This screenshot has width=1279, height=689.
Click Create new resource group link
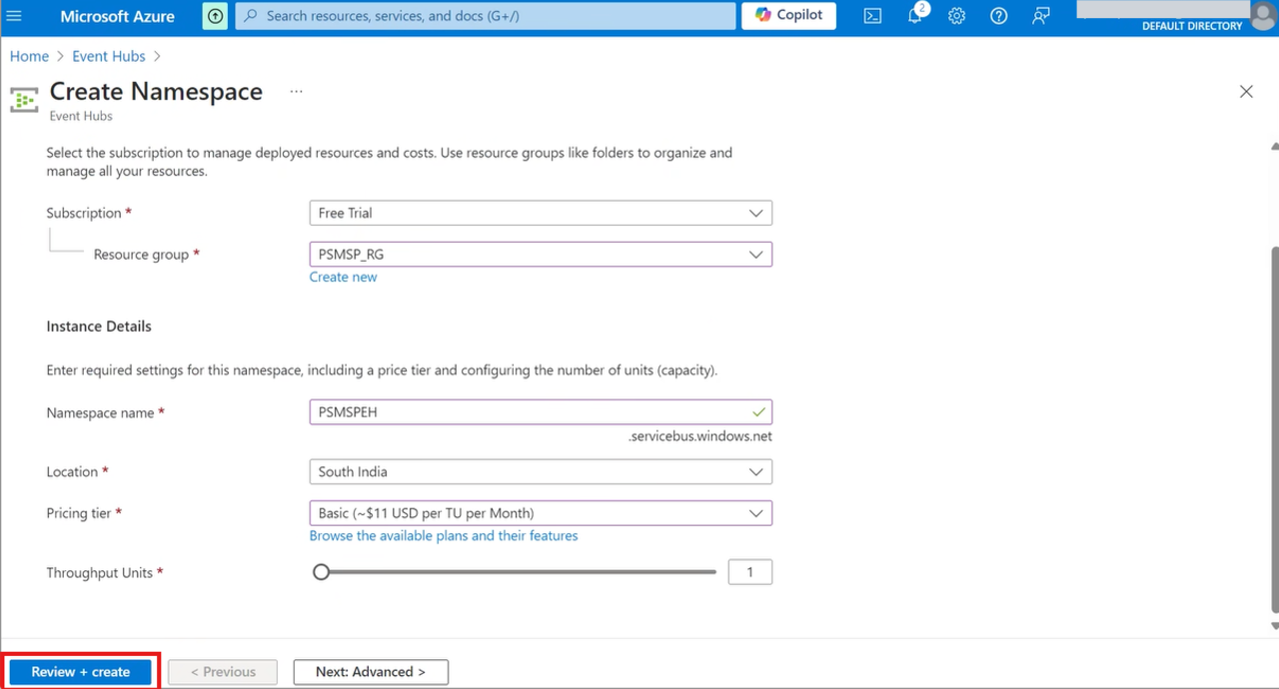[x=343, y=277]
